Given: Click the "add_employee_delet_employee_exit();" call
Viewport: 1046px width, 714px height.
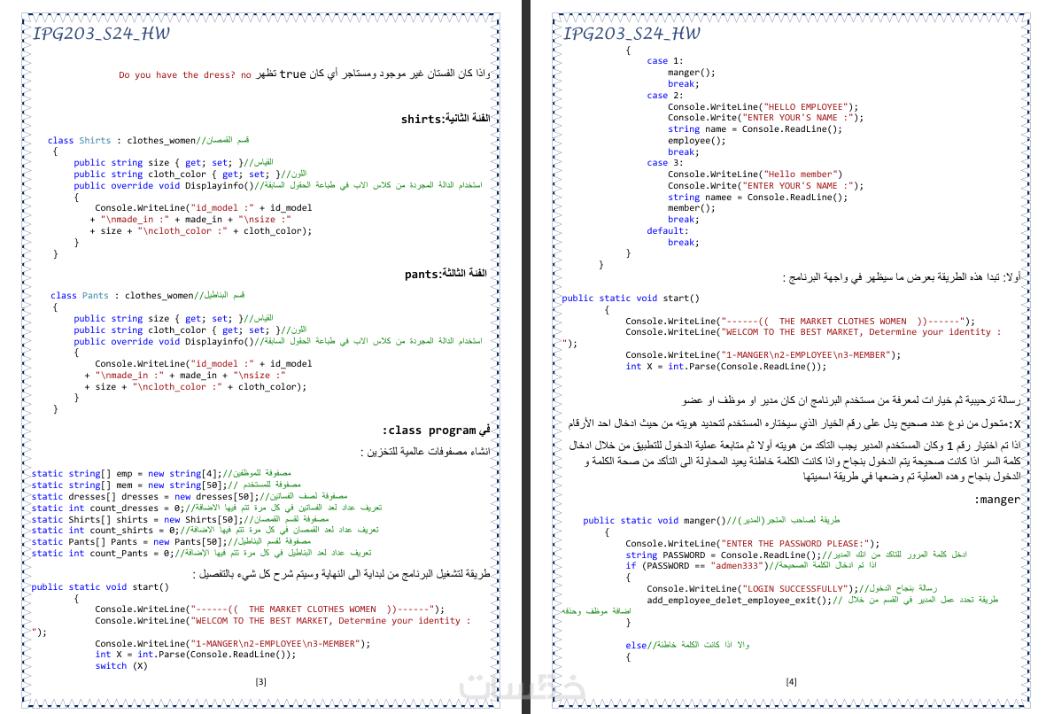Looking at the screenshot, I should point(740,601).
